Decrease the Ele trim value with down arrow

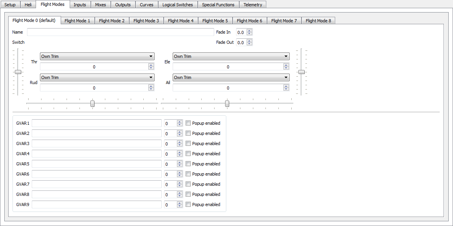(286, 68)
